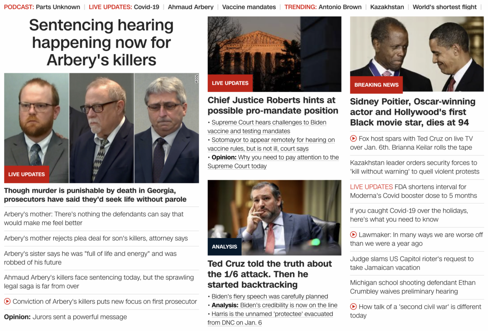This screenshot has height=331, width=488.
Task: Click play icon beside 'second civil war' story
Action: (x=353, y=307)
